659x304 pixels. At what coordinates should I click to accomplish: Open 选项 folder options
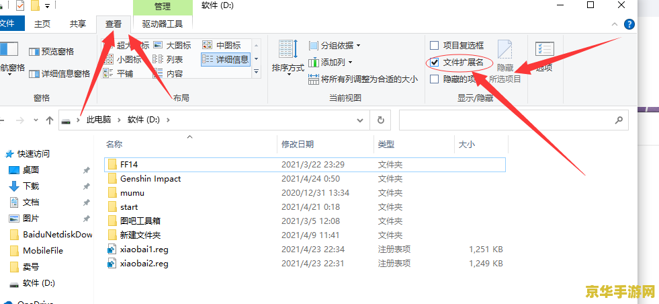[545, 56]
